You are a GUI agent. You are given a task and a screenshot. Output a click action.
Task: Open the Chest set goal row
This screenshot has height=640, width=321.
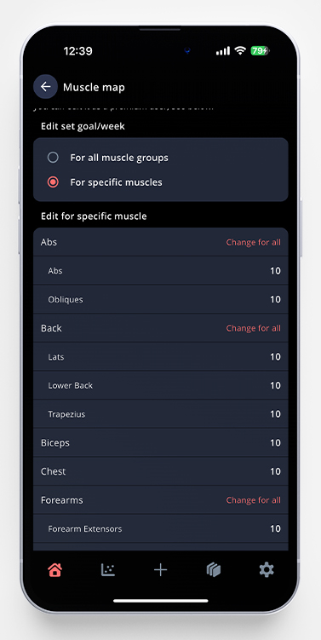(161, 471)
